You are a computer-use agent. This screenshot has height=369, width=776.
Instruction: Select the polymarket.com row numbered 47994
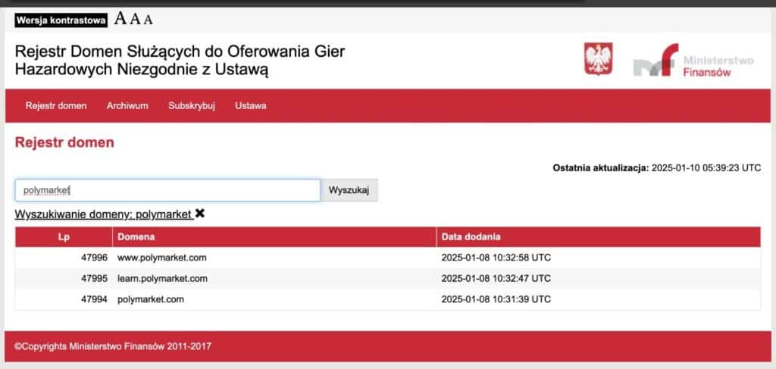(x=388, y=299)
